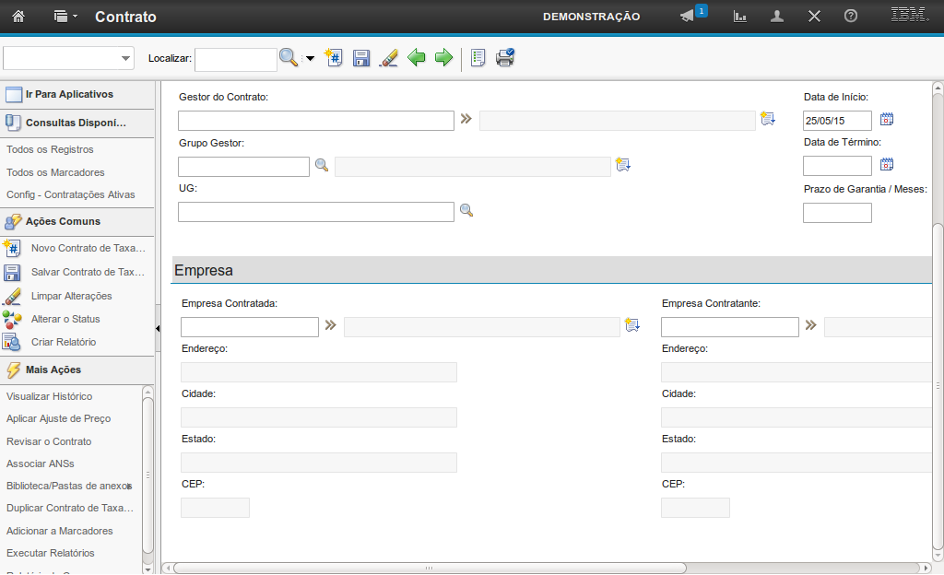Open the bulletin board megaphone icon
944x575 pixels.
[x=688, y=17]
